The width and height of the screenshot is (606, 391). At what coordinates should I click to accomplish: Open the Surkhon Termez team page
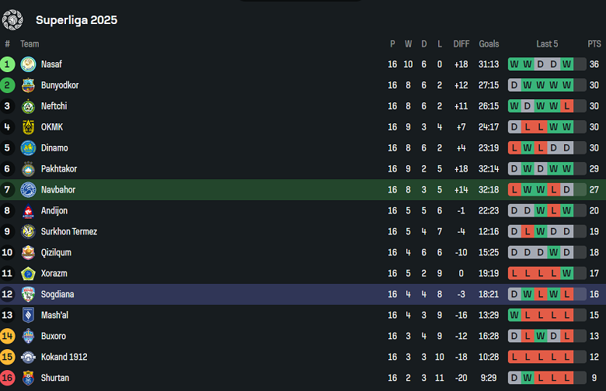coord(68,232)
